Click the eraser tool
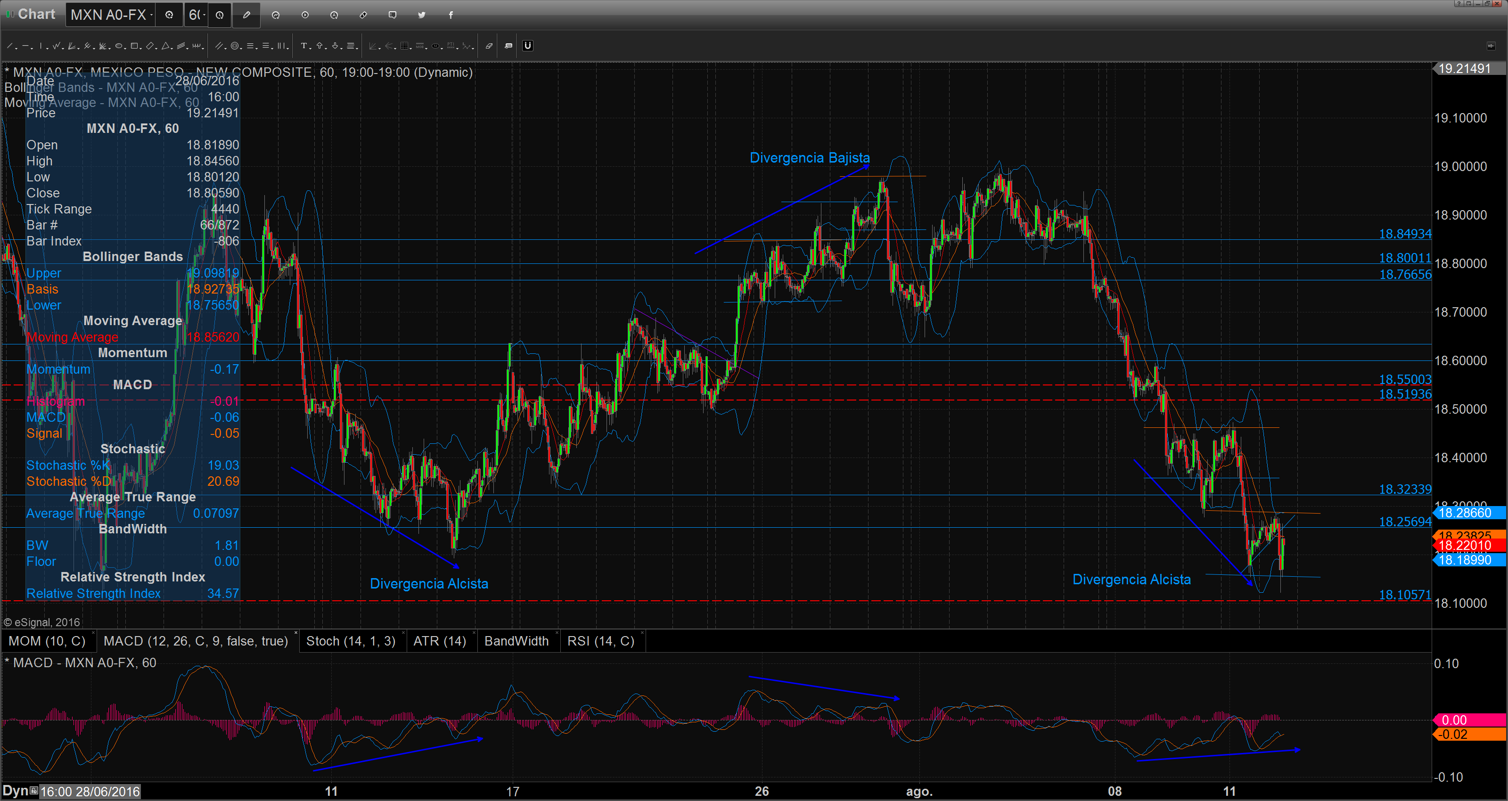Image resolution: width=1508 pixels, height=801 pixels. click(490, 46)
